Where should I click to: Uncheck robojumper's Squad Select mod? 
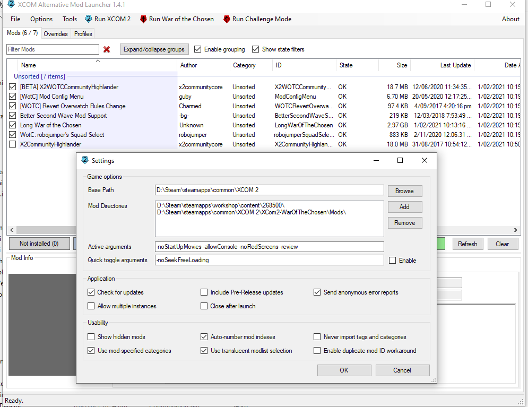(12, 135)
